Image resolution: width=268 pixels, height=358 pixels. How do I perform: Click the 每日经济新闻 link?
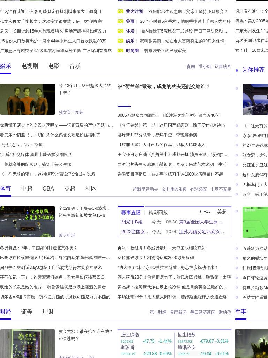203,312
